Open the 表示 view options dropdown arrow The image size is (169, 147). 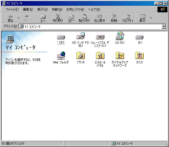coord(151,18)
